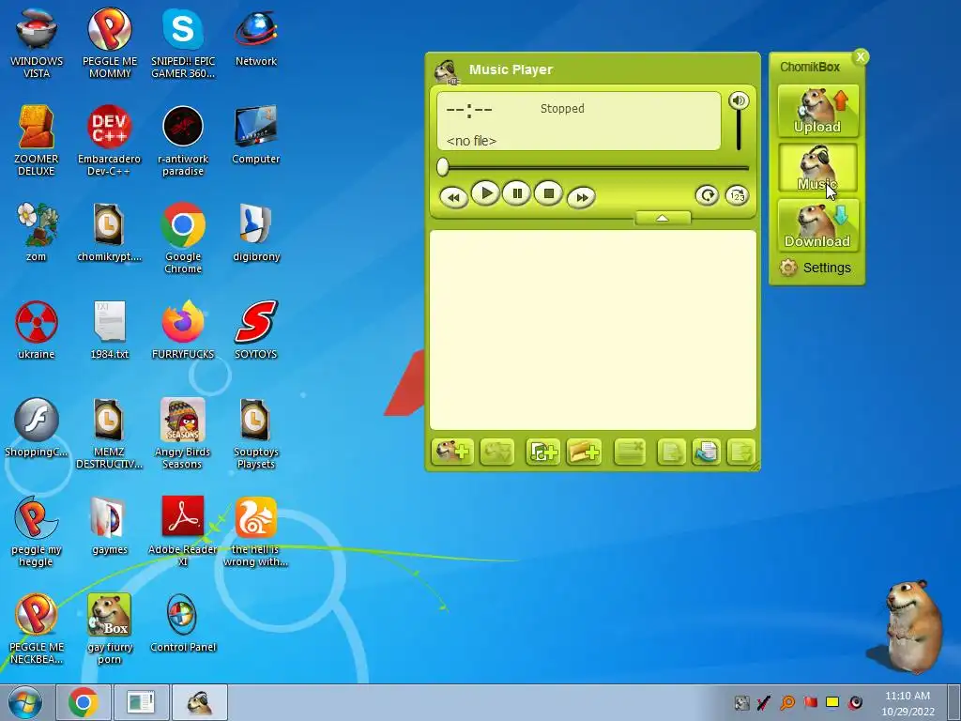Select the Control Panel desktop icon
The width and height of the screenshot is (961, 721).
pos(183,623)
